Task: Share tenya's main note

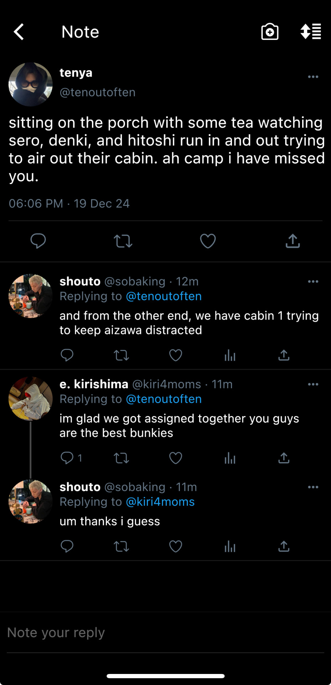Action: [293, 241]
